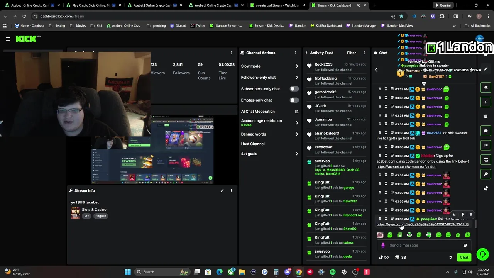Expand Slow mode settings
Viewport: 494px width, 278px height.
(x=297, y=66)
